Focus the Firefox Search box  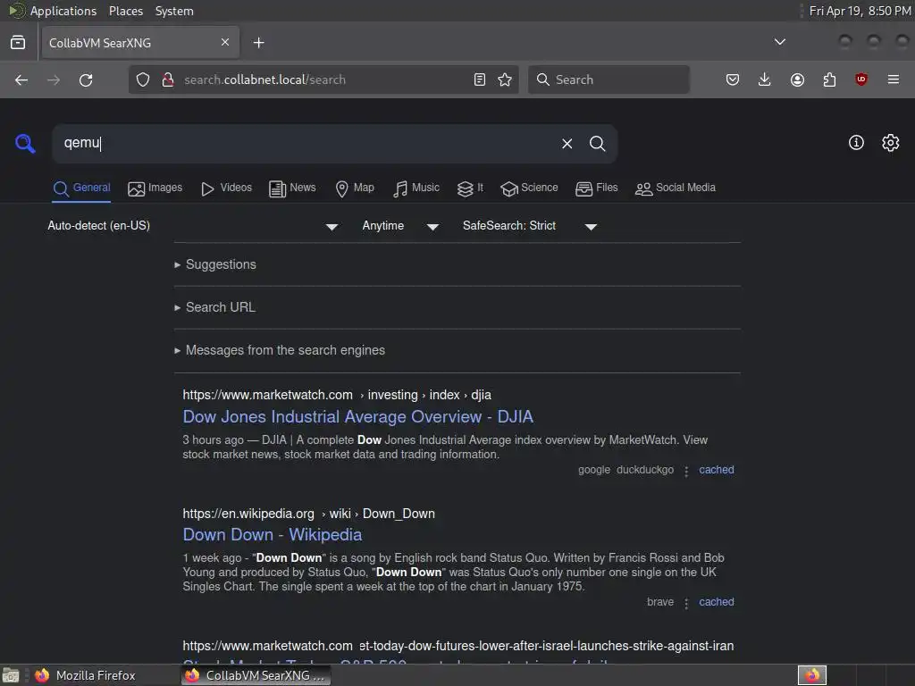[609, 79]
